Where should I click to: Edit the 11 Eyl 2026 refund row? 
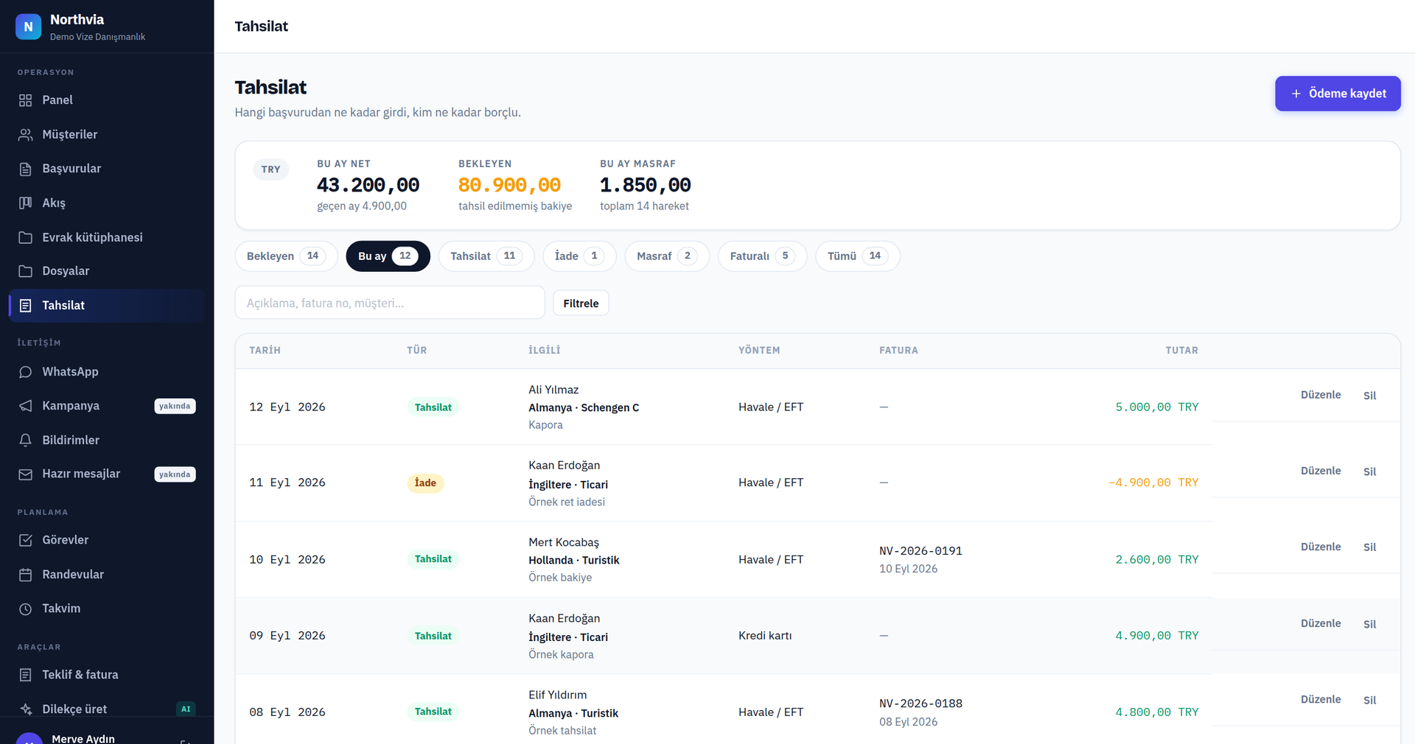tap(1320, 471)
